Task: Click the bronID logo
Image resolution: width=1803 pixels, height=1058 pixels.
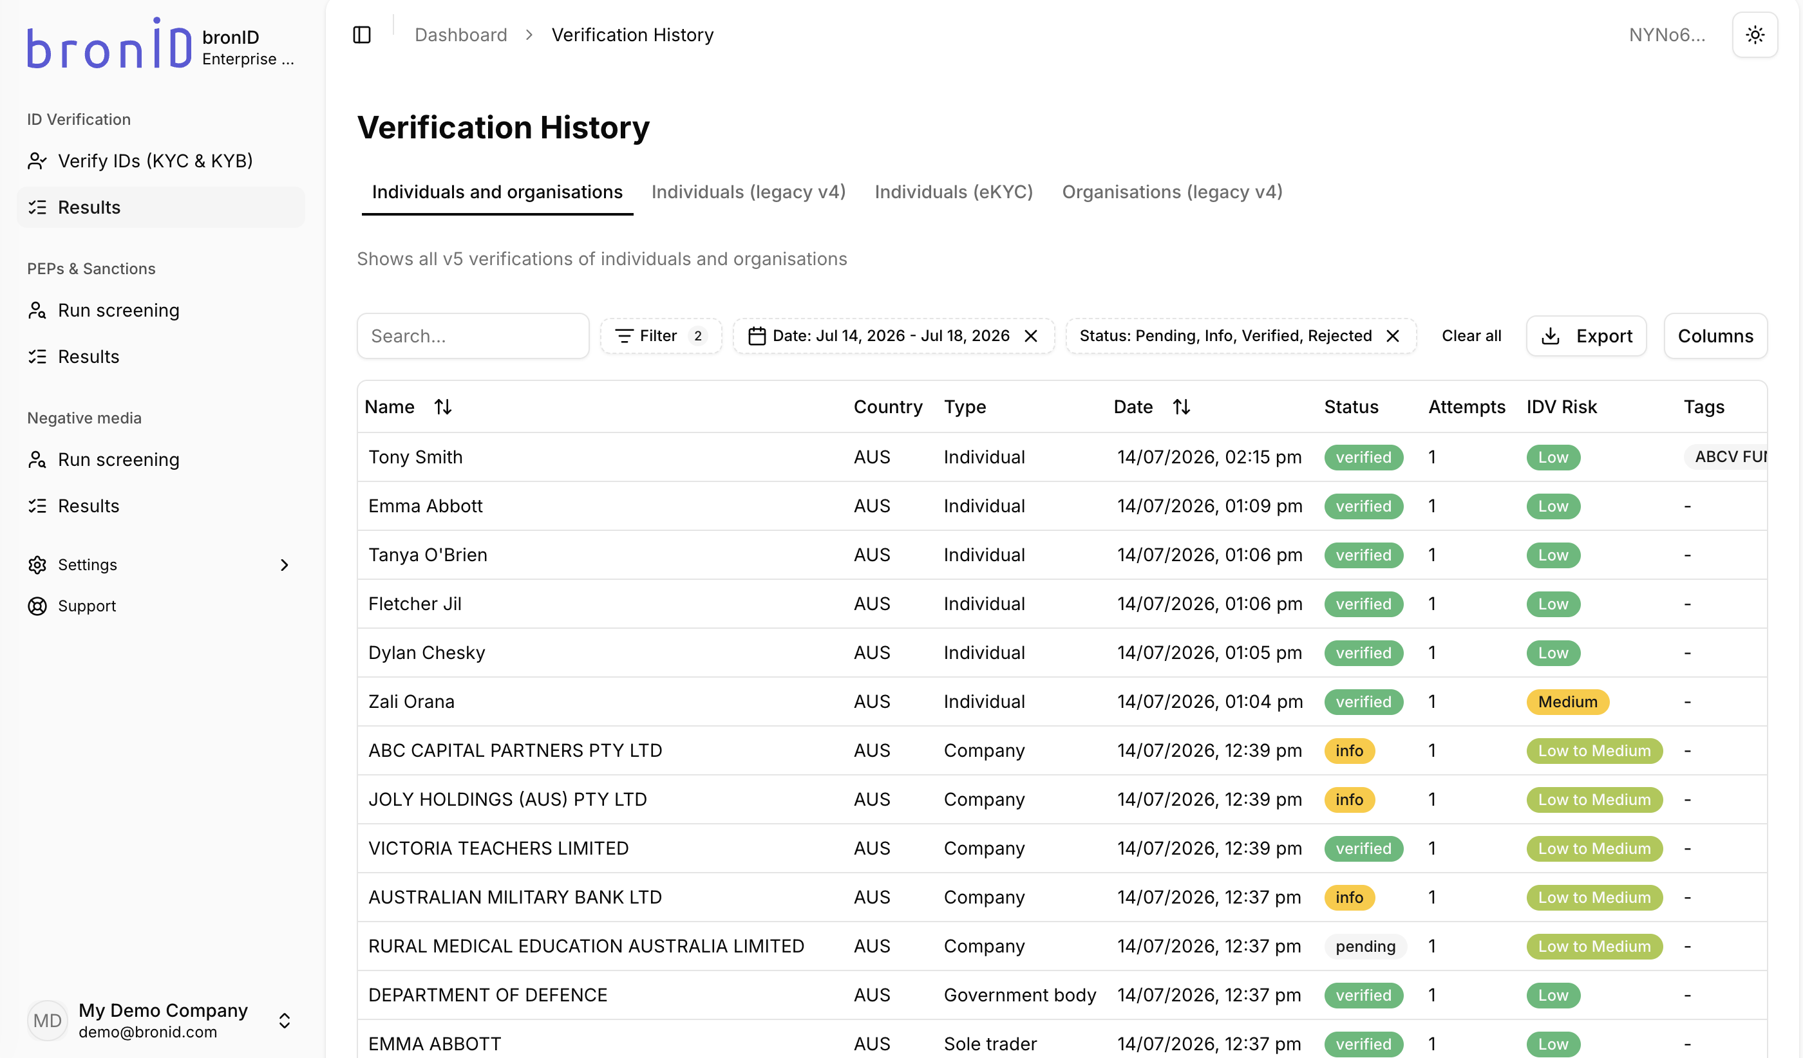Action: coord(109,43)
